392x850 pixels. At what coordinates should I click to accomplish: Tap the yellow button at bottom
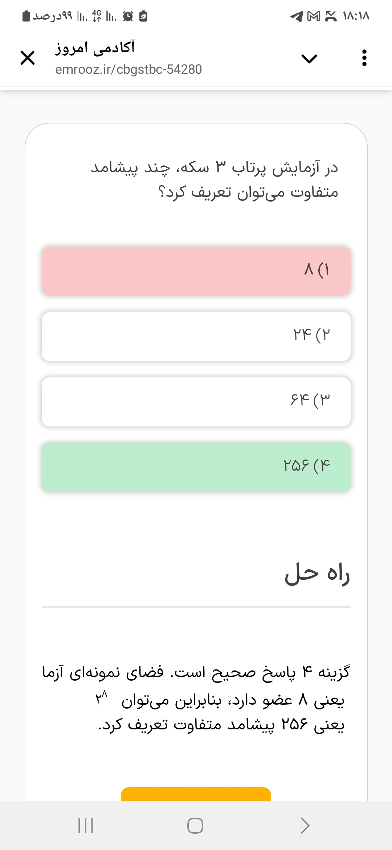pyautogui.click(x=196, y=794)
